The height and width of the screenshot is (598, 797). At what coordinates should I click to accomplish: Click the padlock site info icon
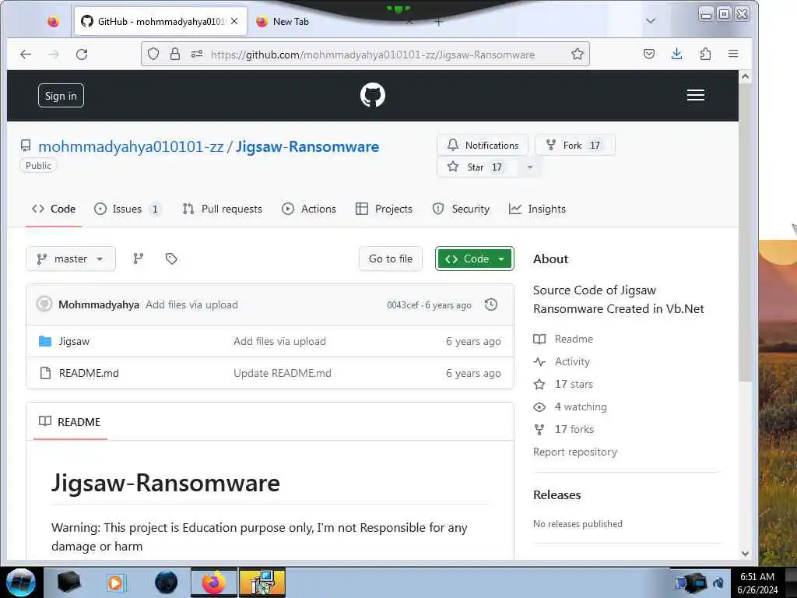tap(175, 54)
